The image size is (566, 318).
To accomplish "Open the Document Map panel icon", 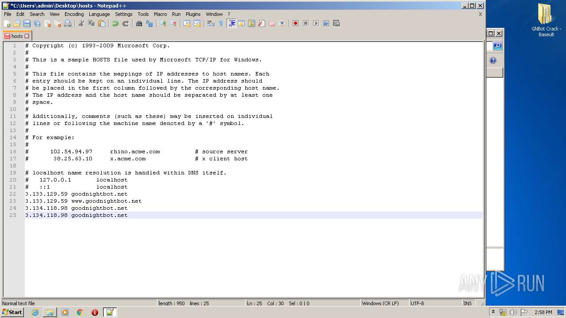I will coord(252,23).
